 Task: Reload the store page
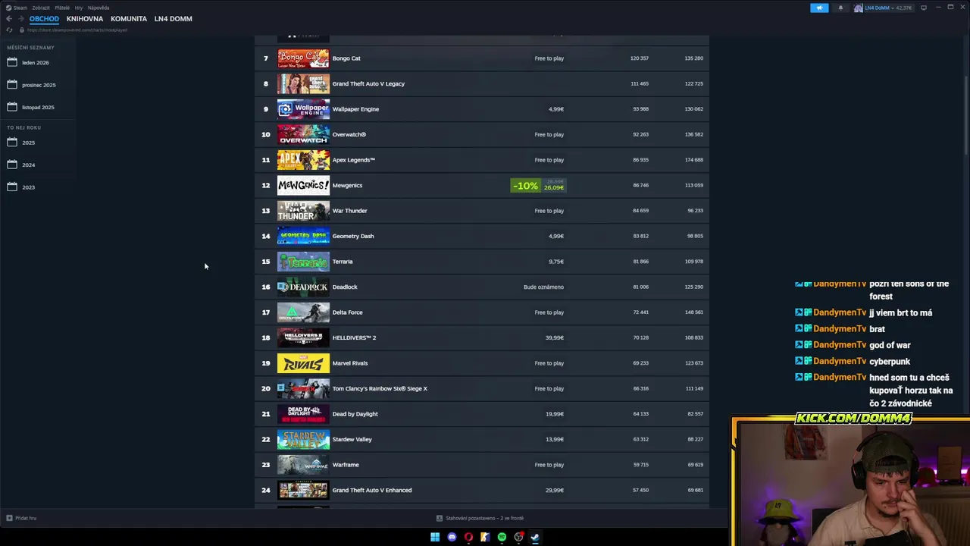point(9,30)
